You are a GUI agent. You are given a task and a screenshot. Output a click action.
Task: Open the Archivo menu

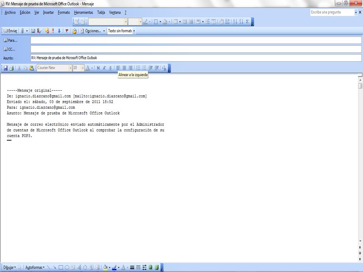[x=10, y=12]
